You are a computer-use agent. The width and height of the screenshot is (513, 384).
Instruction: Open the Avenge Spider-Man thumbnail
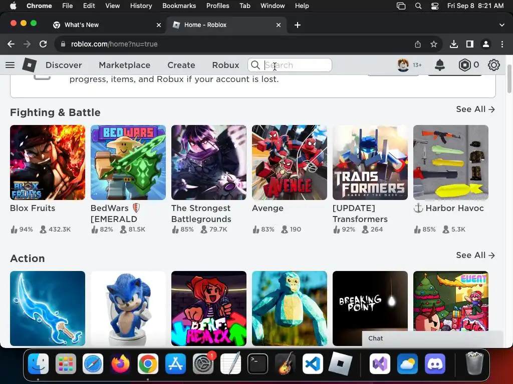[x=289, y=162]
